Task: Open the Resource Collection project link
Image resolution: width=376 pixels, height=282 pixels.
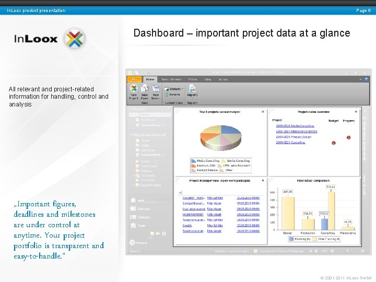Action: [x=297, y=131]
